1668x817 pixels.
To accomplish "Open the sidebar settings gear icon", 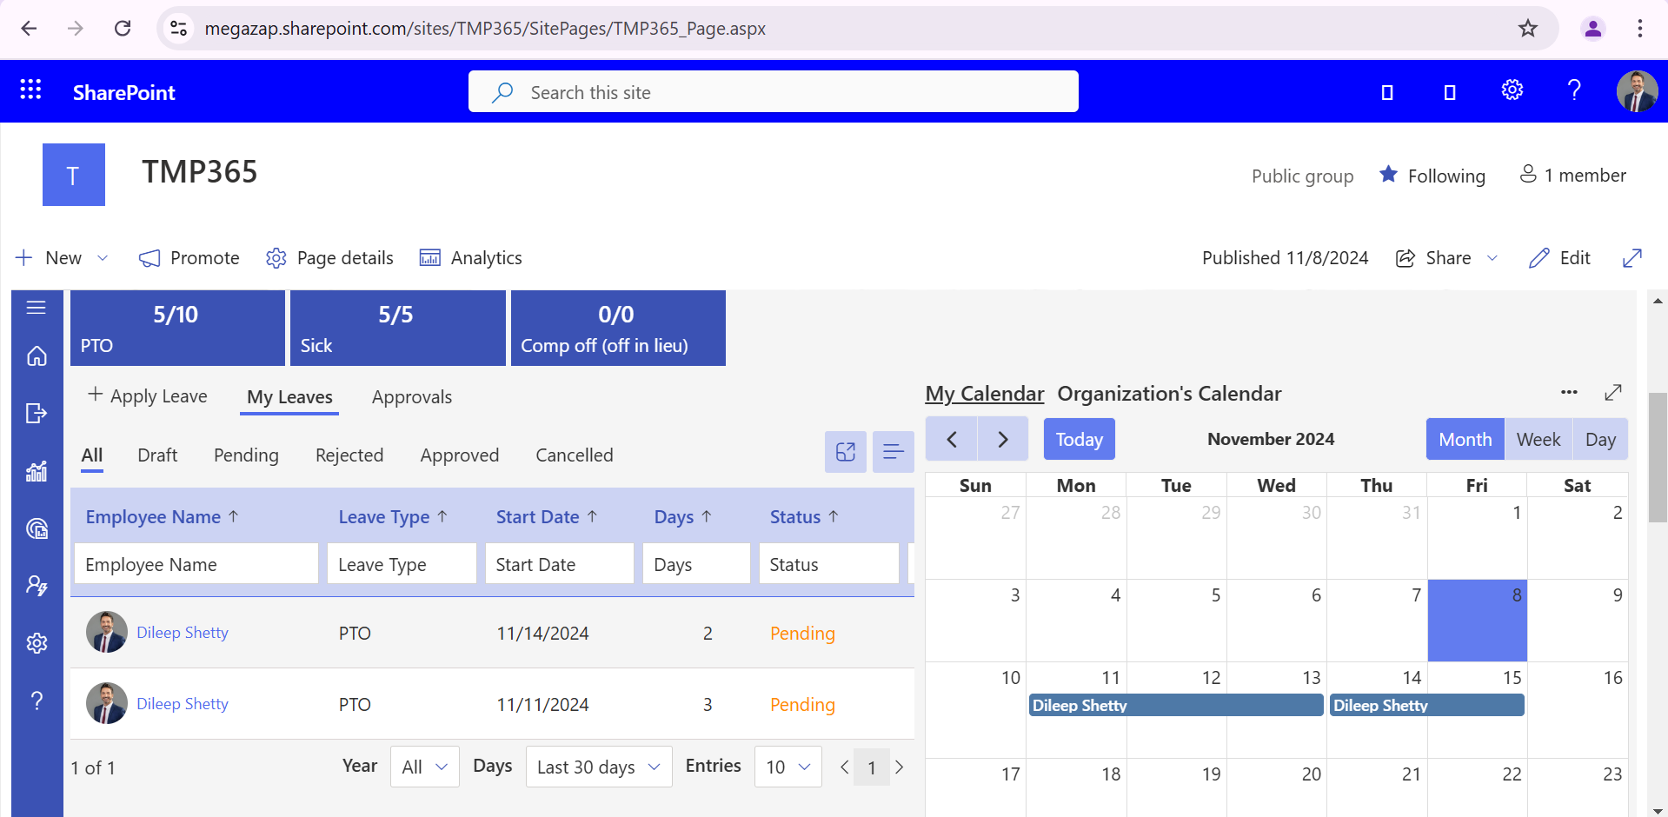I will [37, 643].
